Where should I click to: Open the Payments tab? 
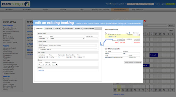click(78, 28)
